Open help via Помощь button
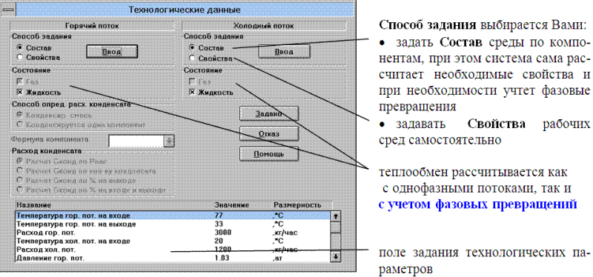The height and width of the screenshot is (277, 593). 269,154
